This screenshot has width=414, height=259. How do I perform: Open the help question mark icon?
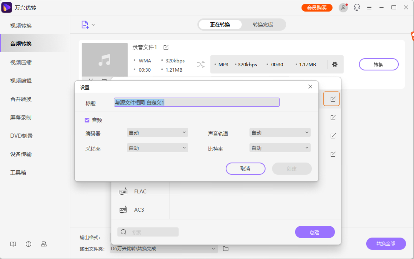coord(28,244)
